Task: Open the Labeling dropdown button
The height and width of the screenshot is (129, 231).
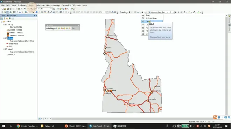Action: tap(50, 29)
